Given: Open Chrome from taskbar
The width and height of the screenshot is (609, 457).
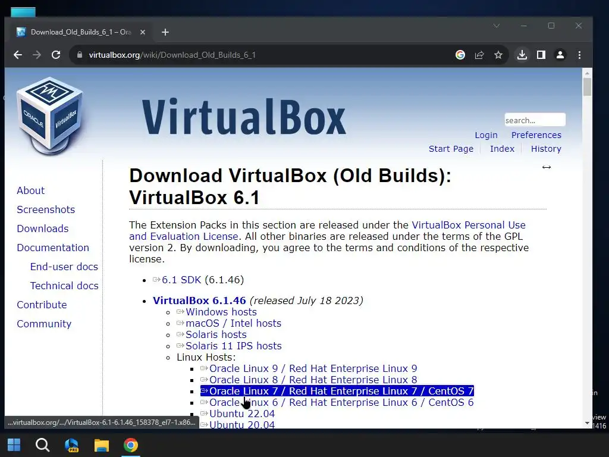Looking at the screenshot, I should (131, 445).
